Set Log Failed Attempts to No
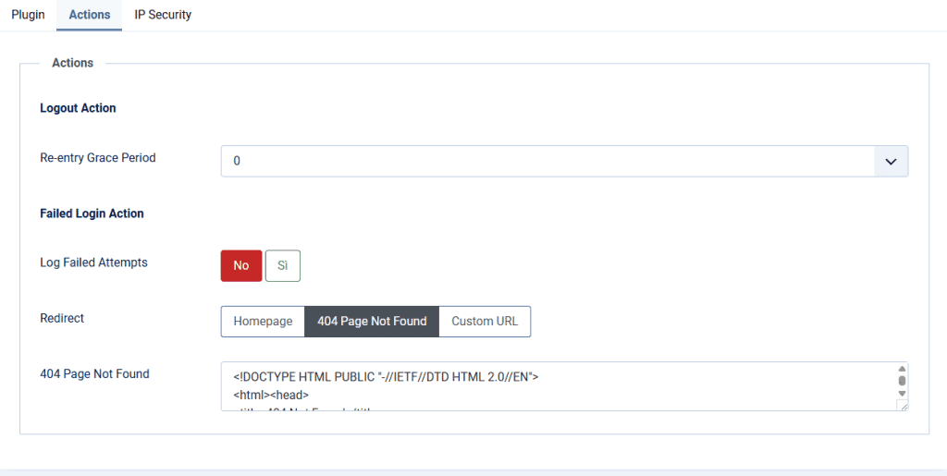Screen dimensions: 947x476 coord(241,265)
